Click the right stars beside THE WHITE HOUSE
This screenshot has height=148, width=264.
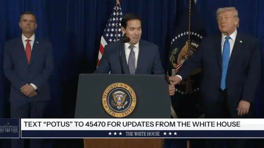[x=170, y=133]
